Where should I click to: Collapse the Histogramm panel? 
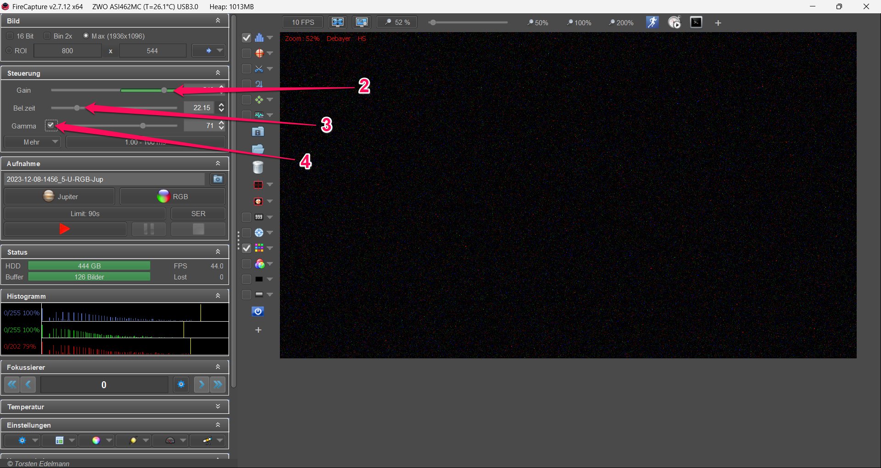(218, 296)
